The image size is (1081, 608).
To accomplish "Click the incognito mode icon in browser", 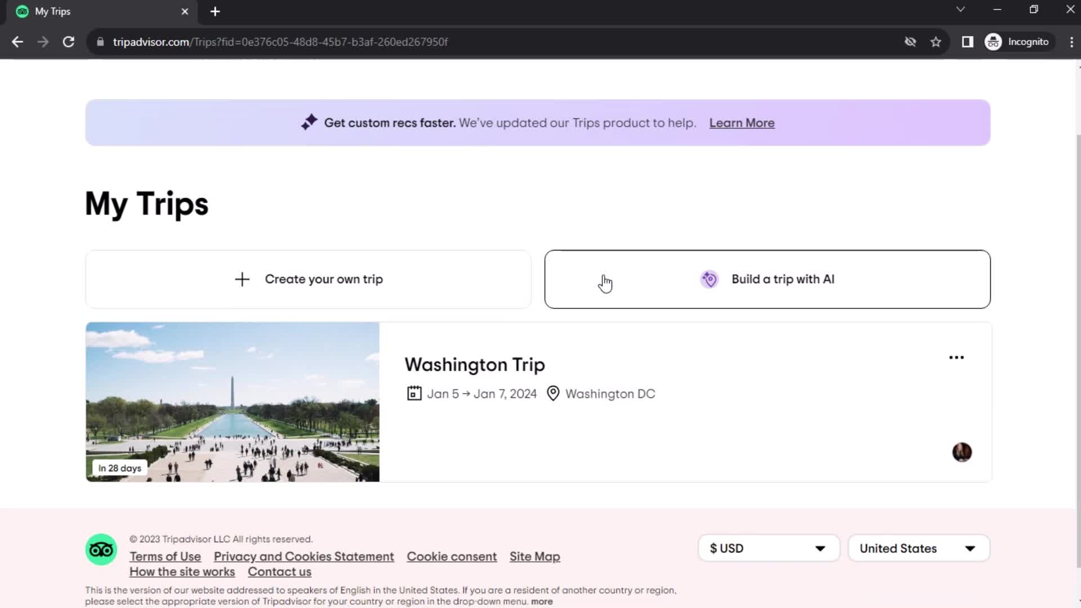I will [995, 42].
